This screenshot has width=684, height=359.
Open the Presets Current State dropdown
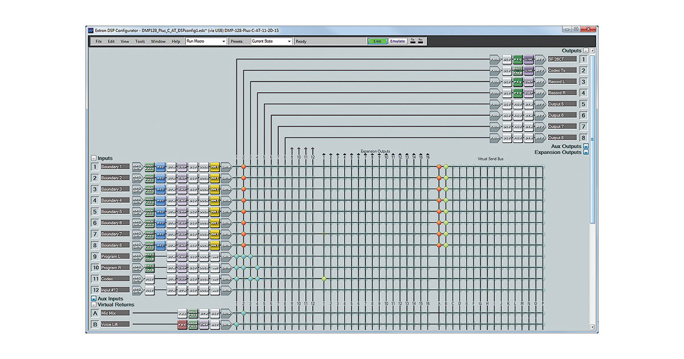tap(271, 41)
